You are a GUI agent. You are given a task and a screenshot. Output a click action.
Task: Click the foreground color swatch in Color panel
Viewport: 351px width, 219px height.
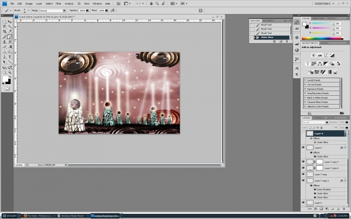304,24
